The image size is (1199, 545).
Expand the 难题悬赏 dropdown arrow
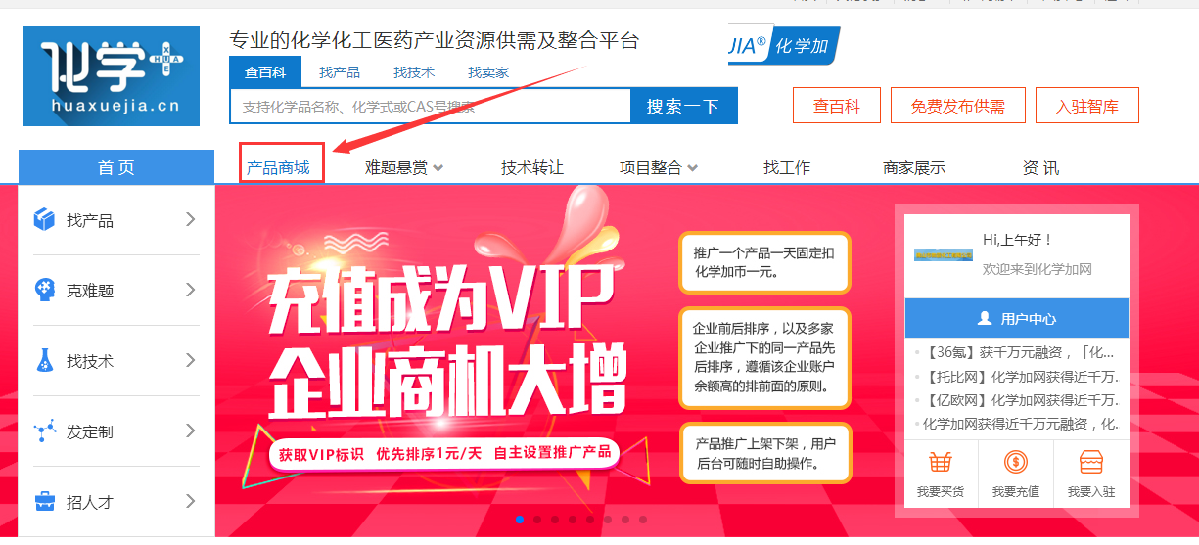[x=438, y=168]
